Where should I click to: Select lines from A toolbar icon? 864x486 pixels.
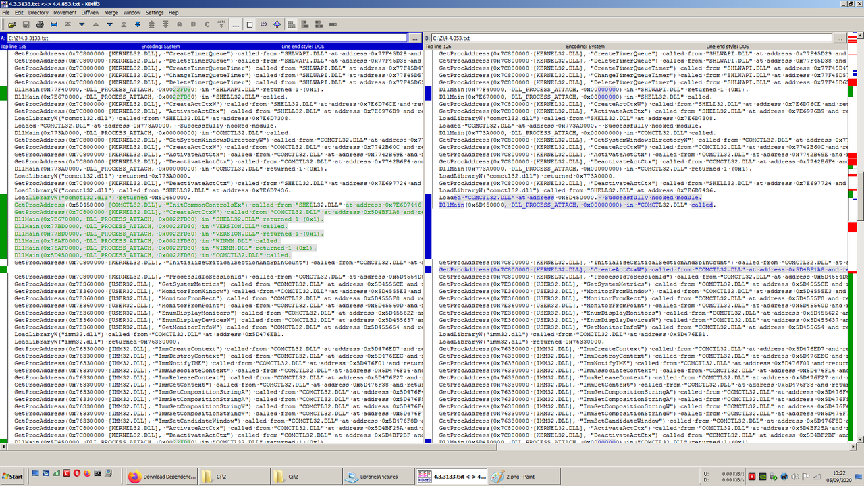180,24
